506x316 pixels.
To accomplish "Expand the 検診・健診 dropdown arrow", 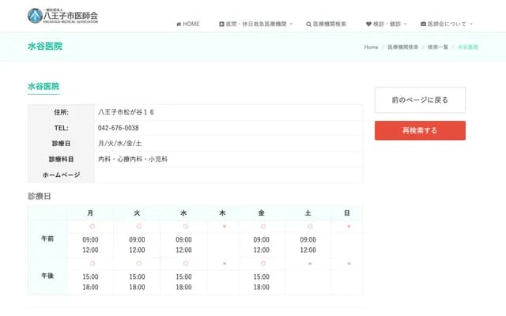I will click(406, 24).
